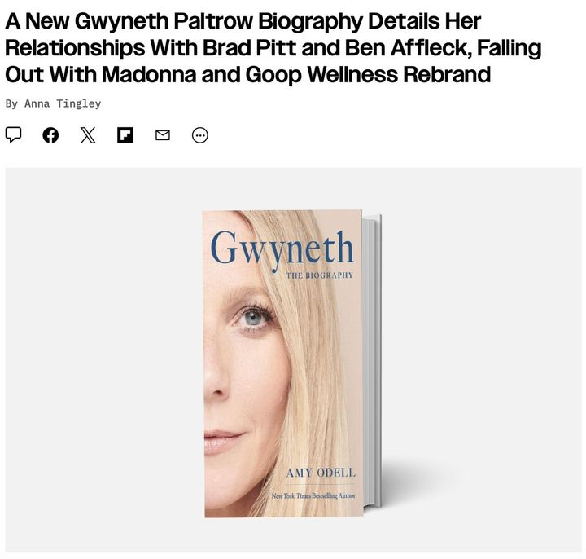
Task: Email the article using the envelope icon
Action: tap(163, 135)
